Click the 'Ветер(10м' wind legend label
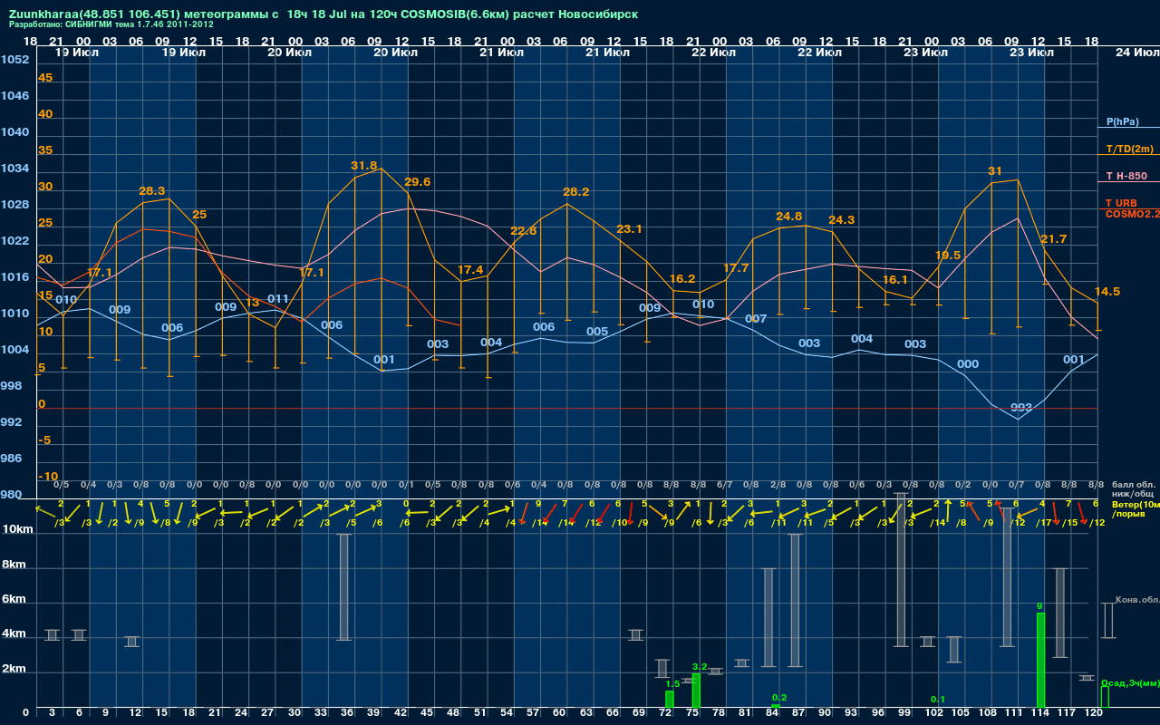1160x725 pixels. coord(1136,503)
